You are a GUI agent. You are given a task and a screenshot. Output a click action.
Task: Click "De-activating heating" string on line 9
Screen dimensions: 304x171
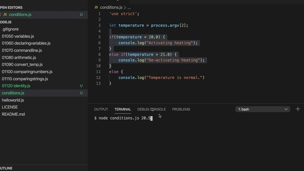click(173, 60)
